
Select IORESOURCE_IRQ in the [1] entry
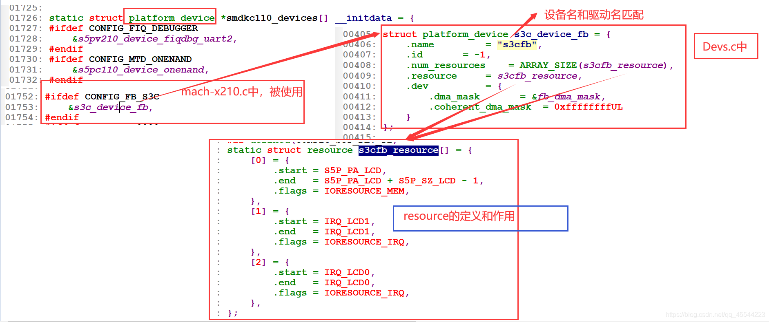(x=364, y=242)
